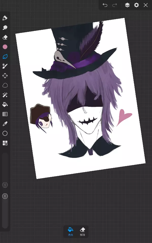Open the settings gear

point(136,5)
